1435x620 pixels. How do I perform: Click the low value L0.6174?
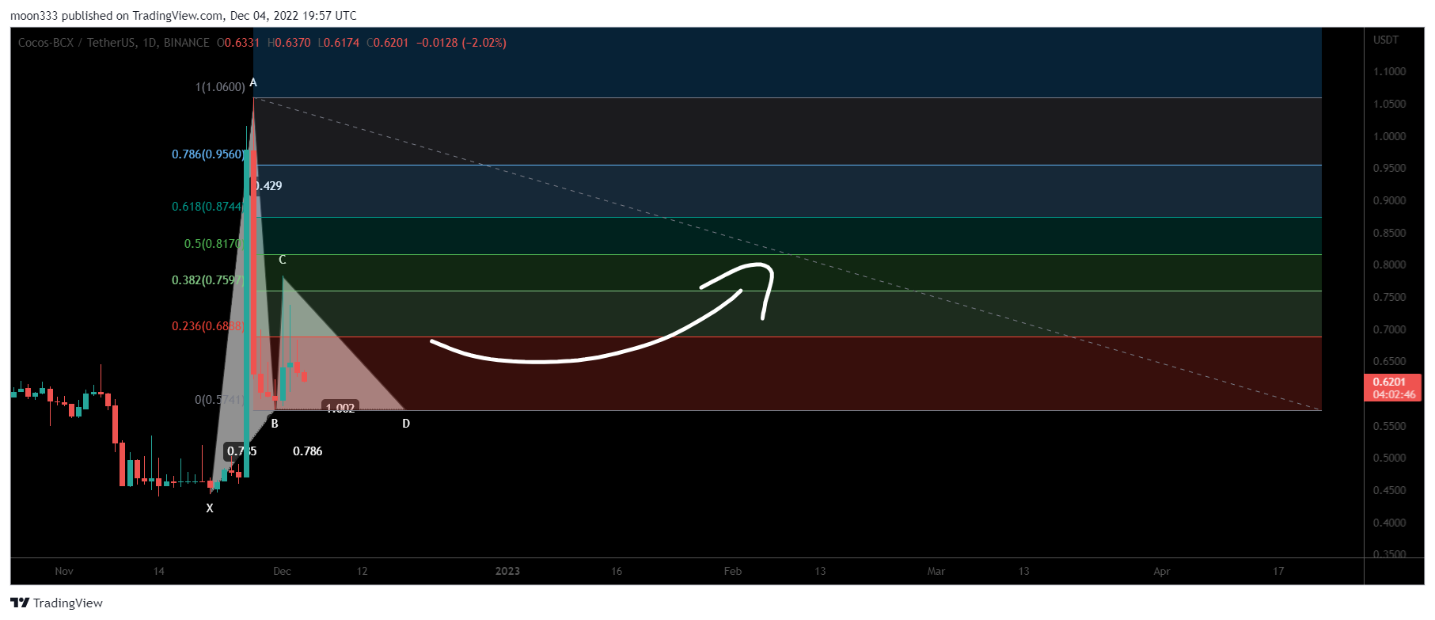tap(339, 43)
